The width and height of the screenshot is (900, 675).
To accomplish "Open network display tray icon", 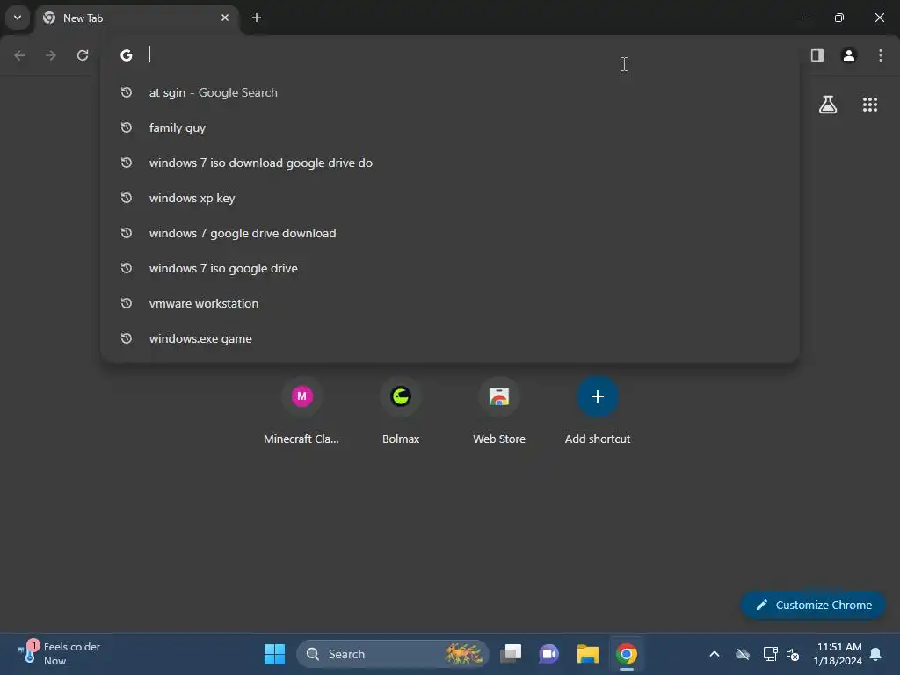I will [x=770, y=654].
